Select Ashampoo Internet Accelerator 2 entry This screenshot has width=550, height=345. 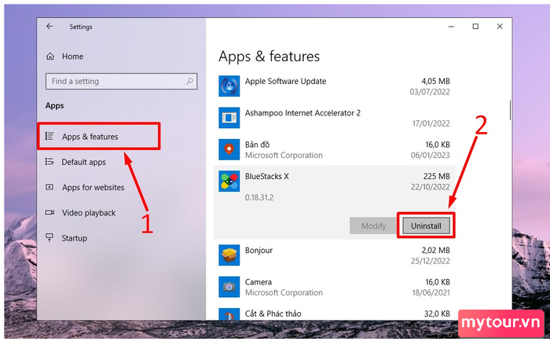[302, 113]
